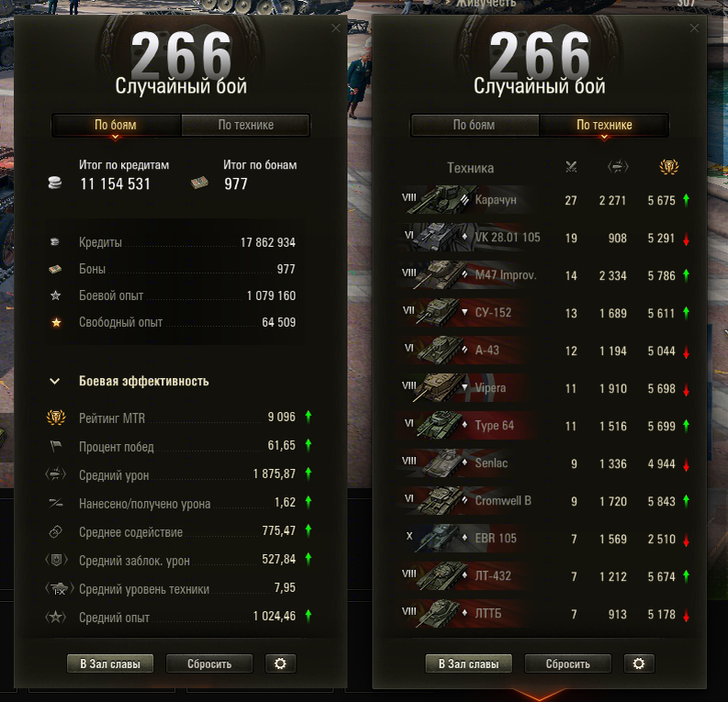Click the MTR rating laurel column icon
The height and width of the screenshot is (702, 728).
point(669,167)
